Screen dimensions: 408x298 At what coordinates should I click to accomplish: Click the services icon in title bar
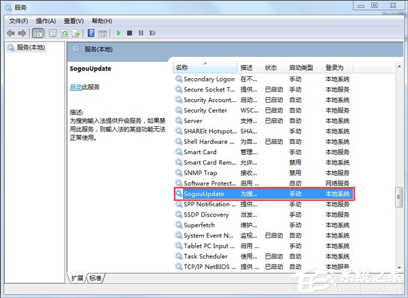coord(8,7)
